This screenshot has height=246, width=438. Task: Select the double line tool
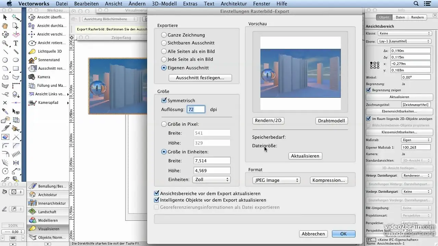16,52
